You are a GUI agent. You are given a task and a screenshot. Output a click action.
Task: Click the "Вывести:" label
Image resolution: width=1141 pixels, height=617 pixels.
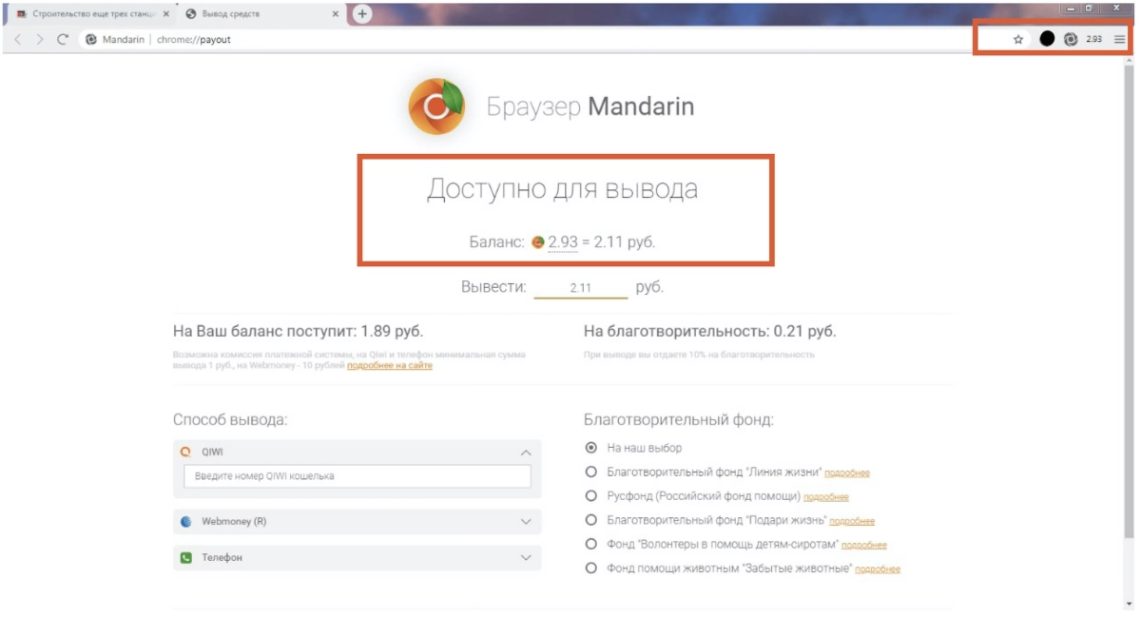tap(493, 287)
